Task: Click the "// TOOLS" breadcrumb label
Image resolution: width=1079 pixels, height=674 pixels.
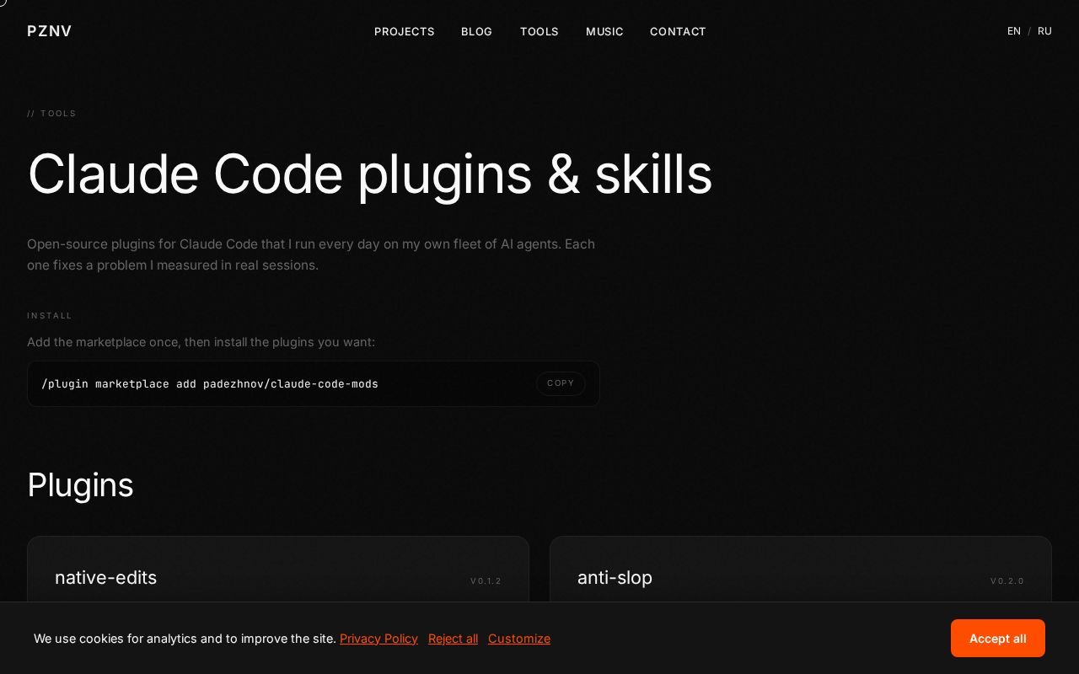Action: 51,114
